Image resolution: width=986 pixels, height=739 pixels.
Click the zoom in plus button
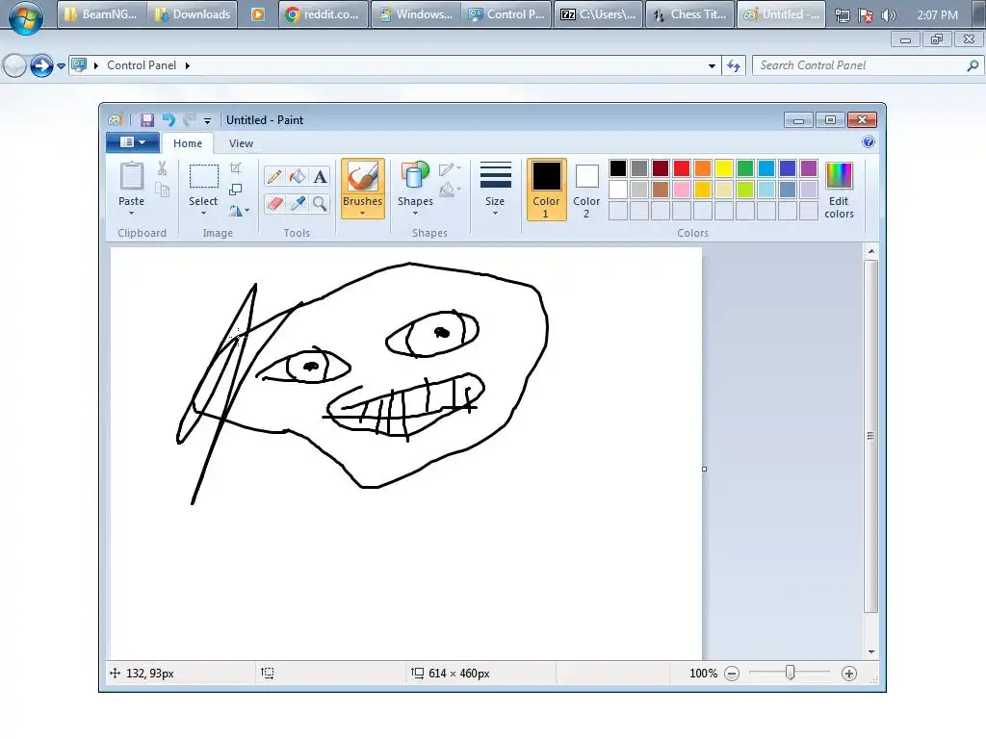849,674
